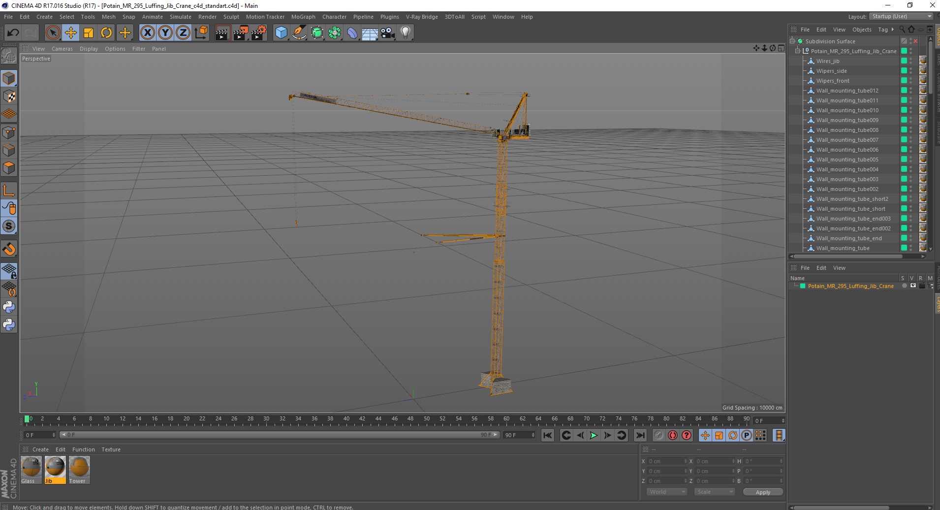Image resolution: width=940 pixels, height=510 pixels.
Task: Toggle viewport maximize icon
Action: click(781, 48)
